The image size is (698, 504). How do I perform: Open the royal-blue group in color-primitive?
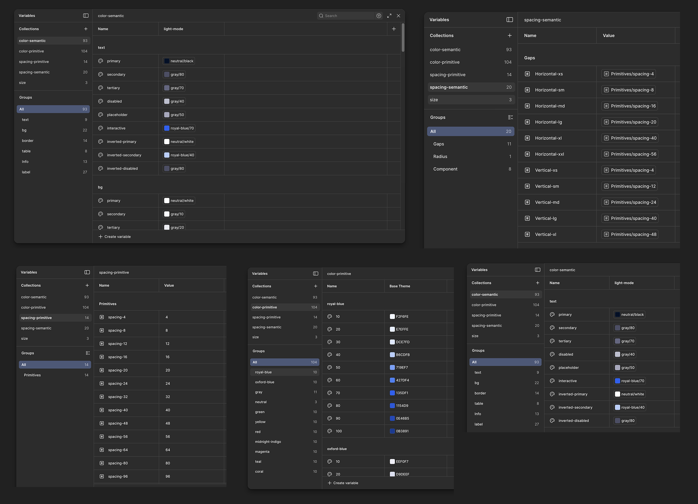point(263,372)
